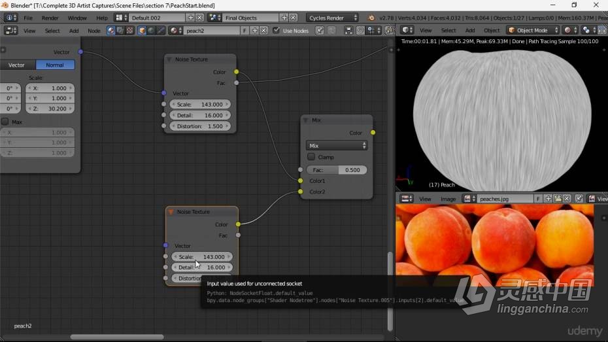This screenshot has width=608, height=342.
Task: Toggle the manipulator button in the 3D view header
Action: (x=602, y=30)
